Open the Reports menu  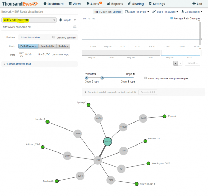pos(115,4)
